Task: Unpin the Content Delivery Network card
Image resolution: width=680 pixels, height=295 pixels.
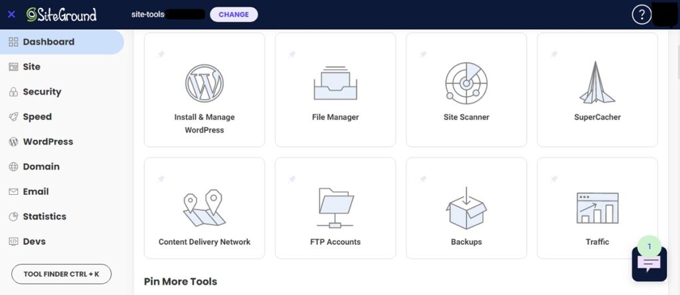Action: tap(161, 179)
